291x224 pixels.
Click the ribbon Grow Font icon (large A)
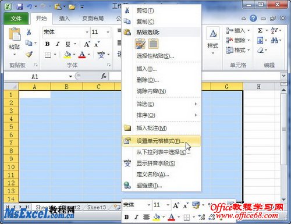[87, 44]
